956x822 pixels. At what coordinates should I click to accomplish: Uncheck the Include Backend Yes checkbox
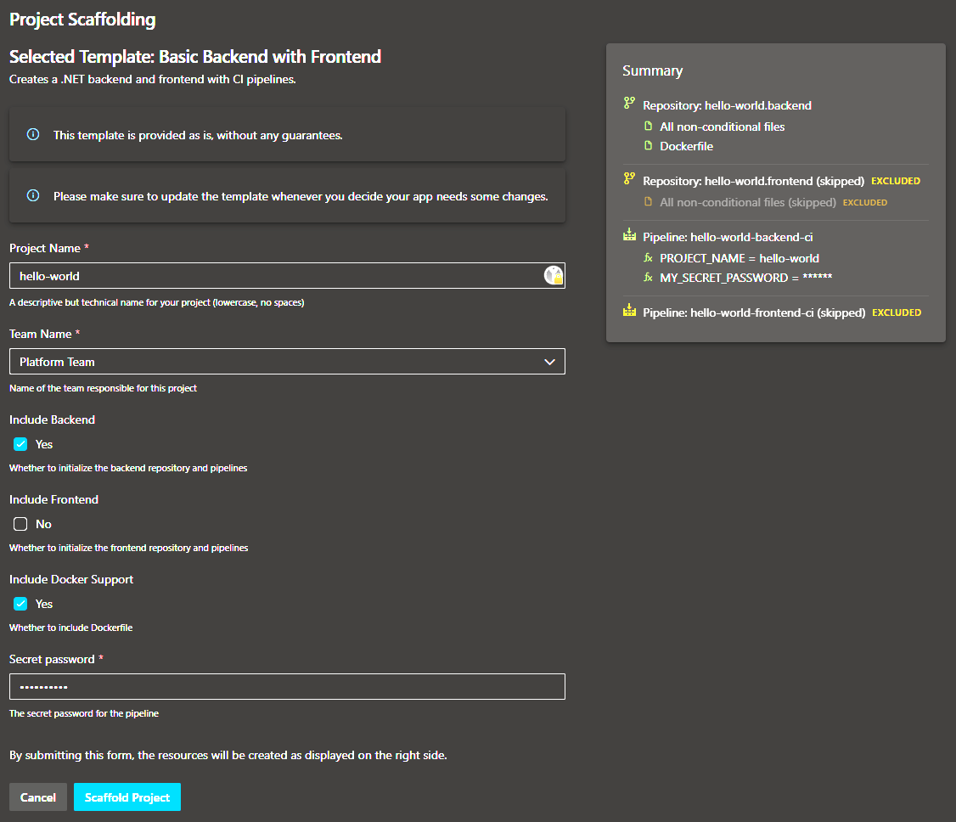[20, 444]
